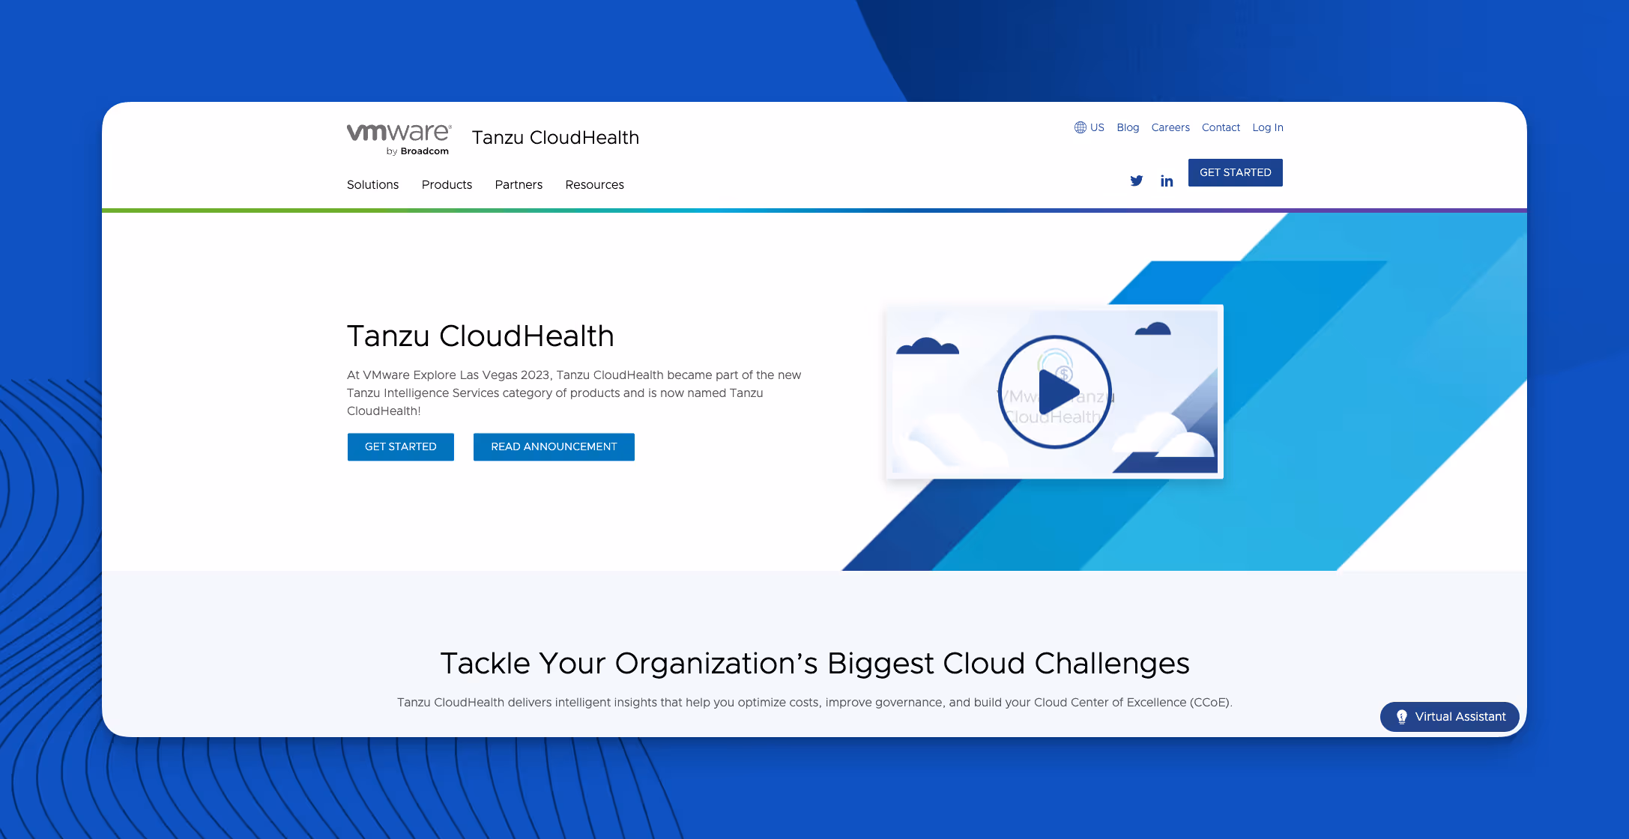Click the Log In link
Screen dimensions: 1629x839
coord(1268,127)
